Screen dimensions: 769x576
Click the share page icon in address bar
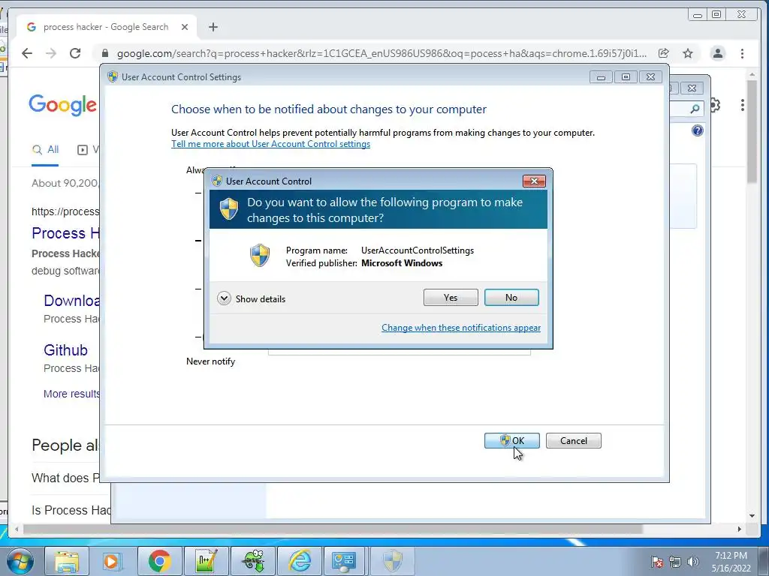[x=664, y=53]
